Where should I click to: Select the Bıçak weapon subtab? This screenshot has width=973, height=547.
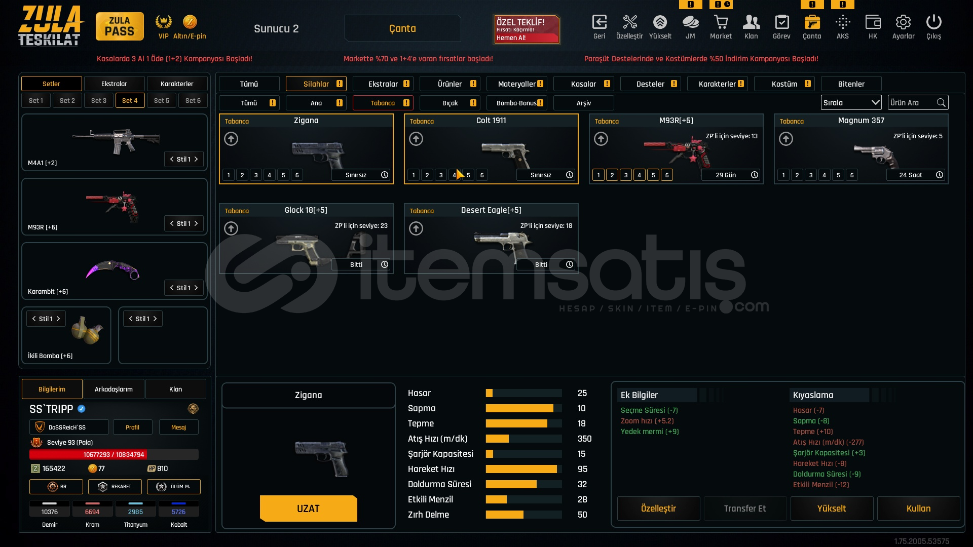click(x=450, y=103)
